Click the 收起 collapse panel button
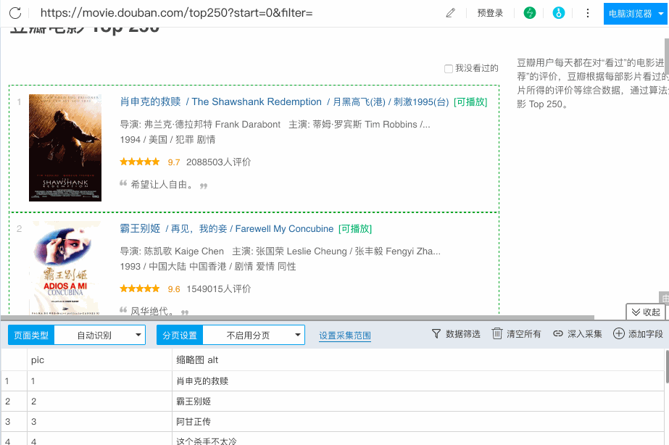The width and height of the screenshot is (669, 445). (646, 312)
